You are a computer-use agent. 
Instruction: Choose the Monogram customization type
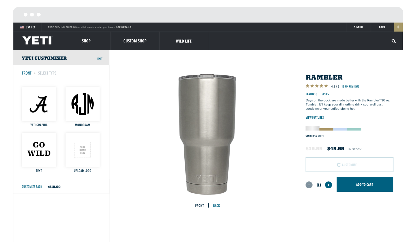(x=83, y=104)
